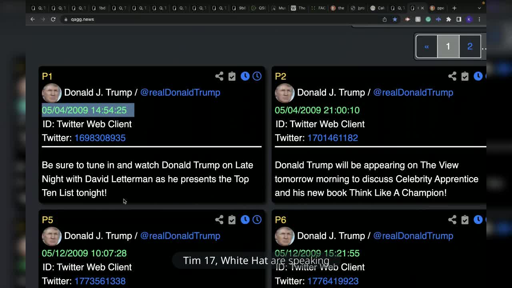Click P2 Trump avatar thumbnail
Viewport: 512px width, 288px height.
click(284, 93)
